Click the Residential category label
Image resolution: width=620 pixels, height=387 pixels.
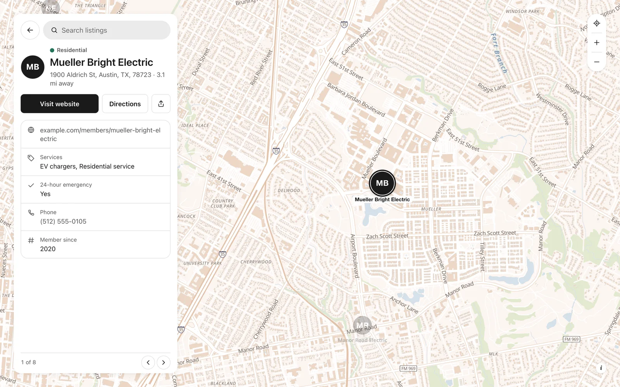[72, 50]
